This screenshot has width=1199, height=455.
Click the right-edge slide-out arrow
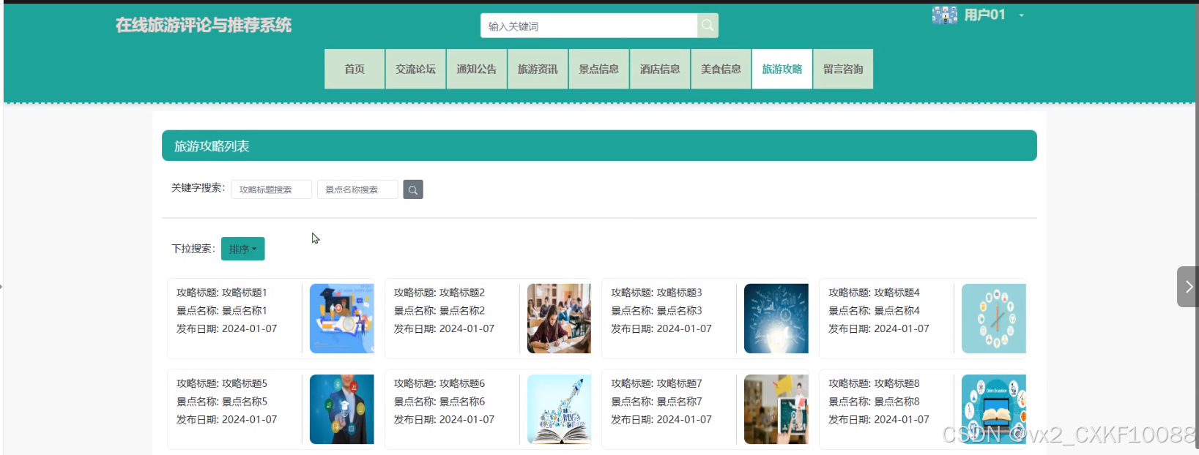point(1188,287)
